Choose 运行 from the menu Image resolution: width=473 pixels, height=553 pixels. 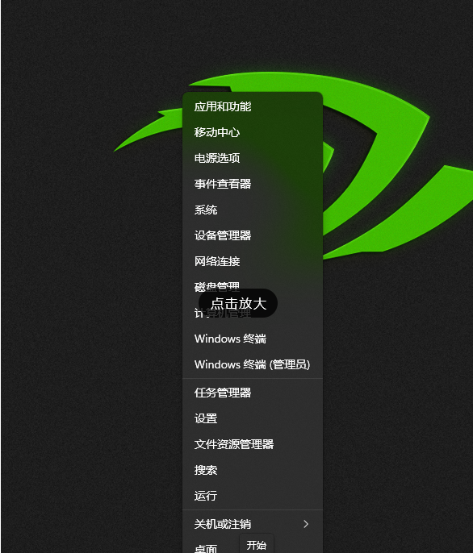253,496
